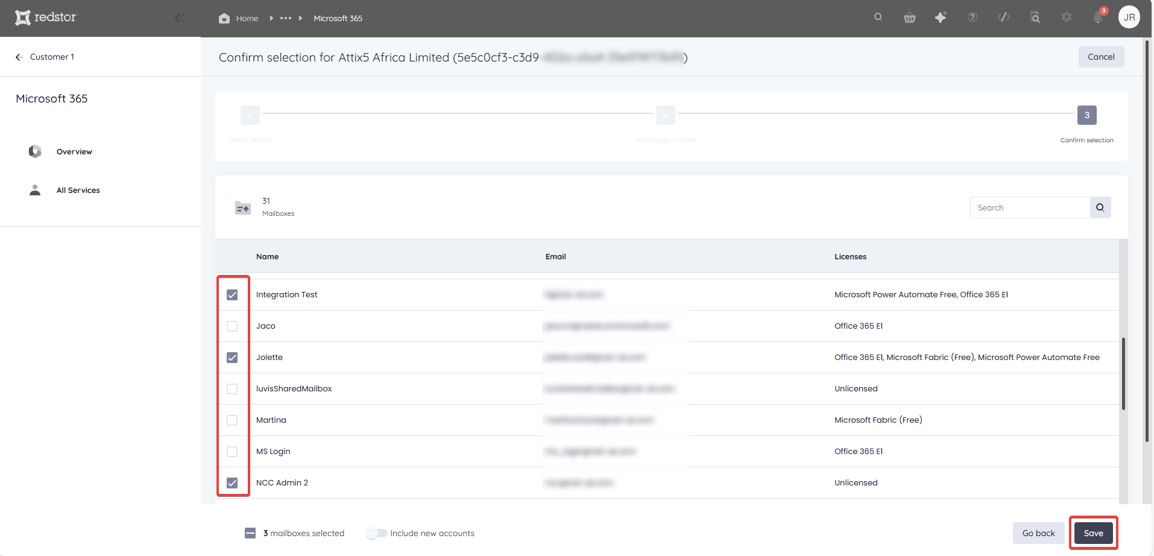Screen dimensions: 1154x556
Task: Sort by the Name column header
Action: 267,257
